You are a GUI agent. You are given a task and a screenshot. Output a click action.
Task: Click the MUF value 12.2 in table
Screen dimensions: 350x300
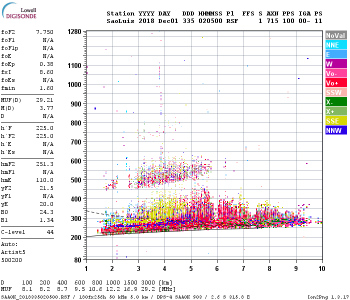point(112,289)
